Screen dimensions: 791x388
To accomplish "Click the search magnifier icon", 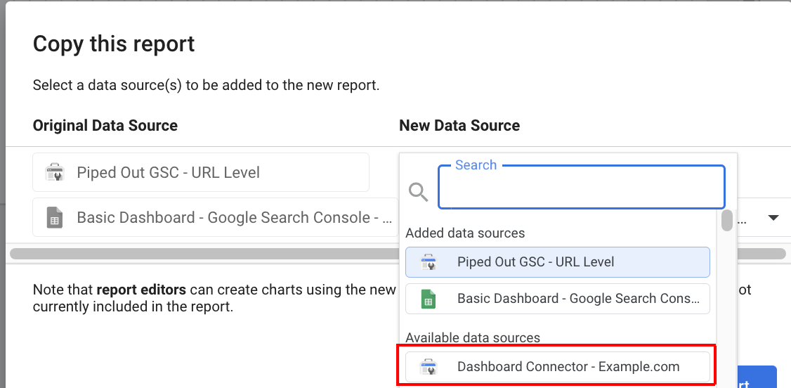I will click(x=418, y=192).
